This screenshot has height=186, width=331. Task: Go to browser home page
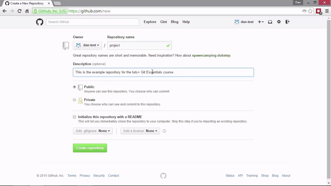(x=27, y=11)
